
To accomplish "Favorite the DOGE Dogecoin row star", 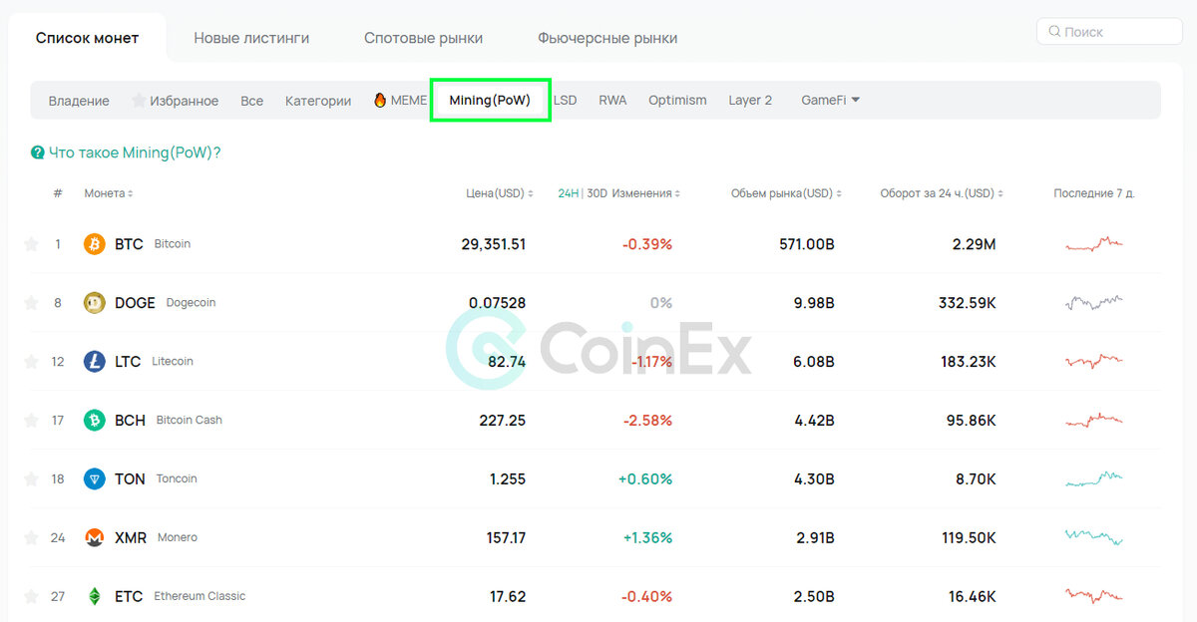I will 31,303.
